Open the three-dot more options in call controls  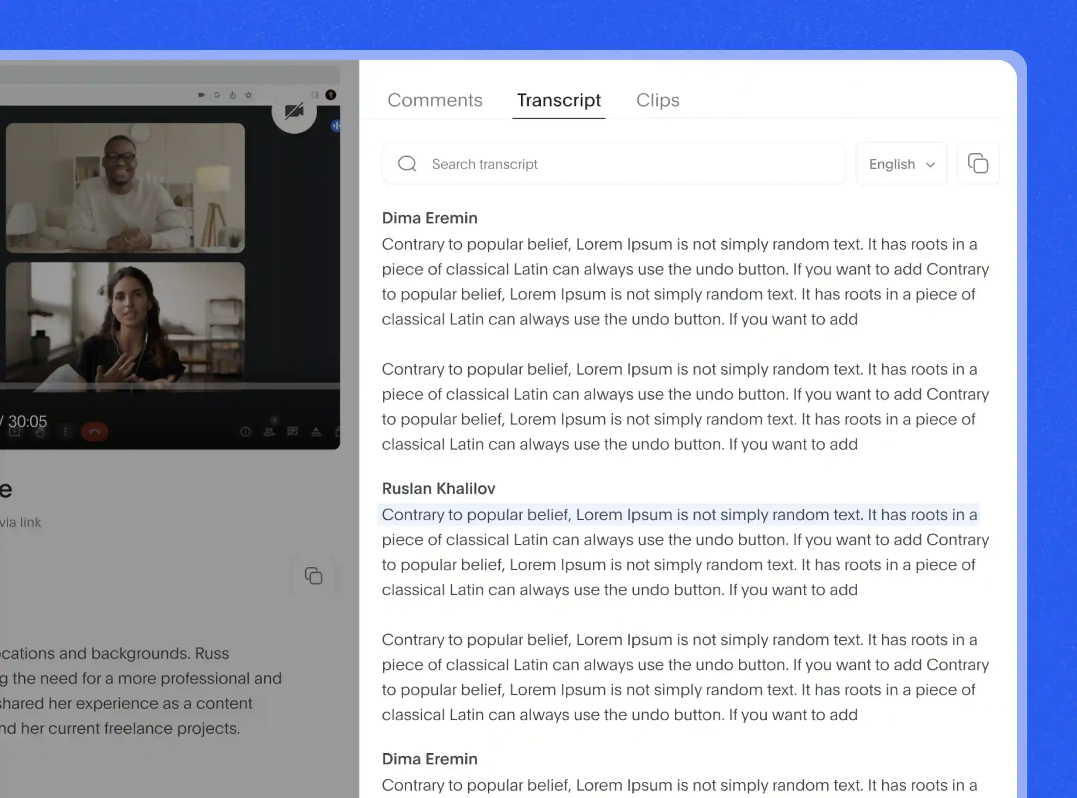click(x=66, y=432)
